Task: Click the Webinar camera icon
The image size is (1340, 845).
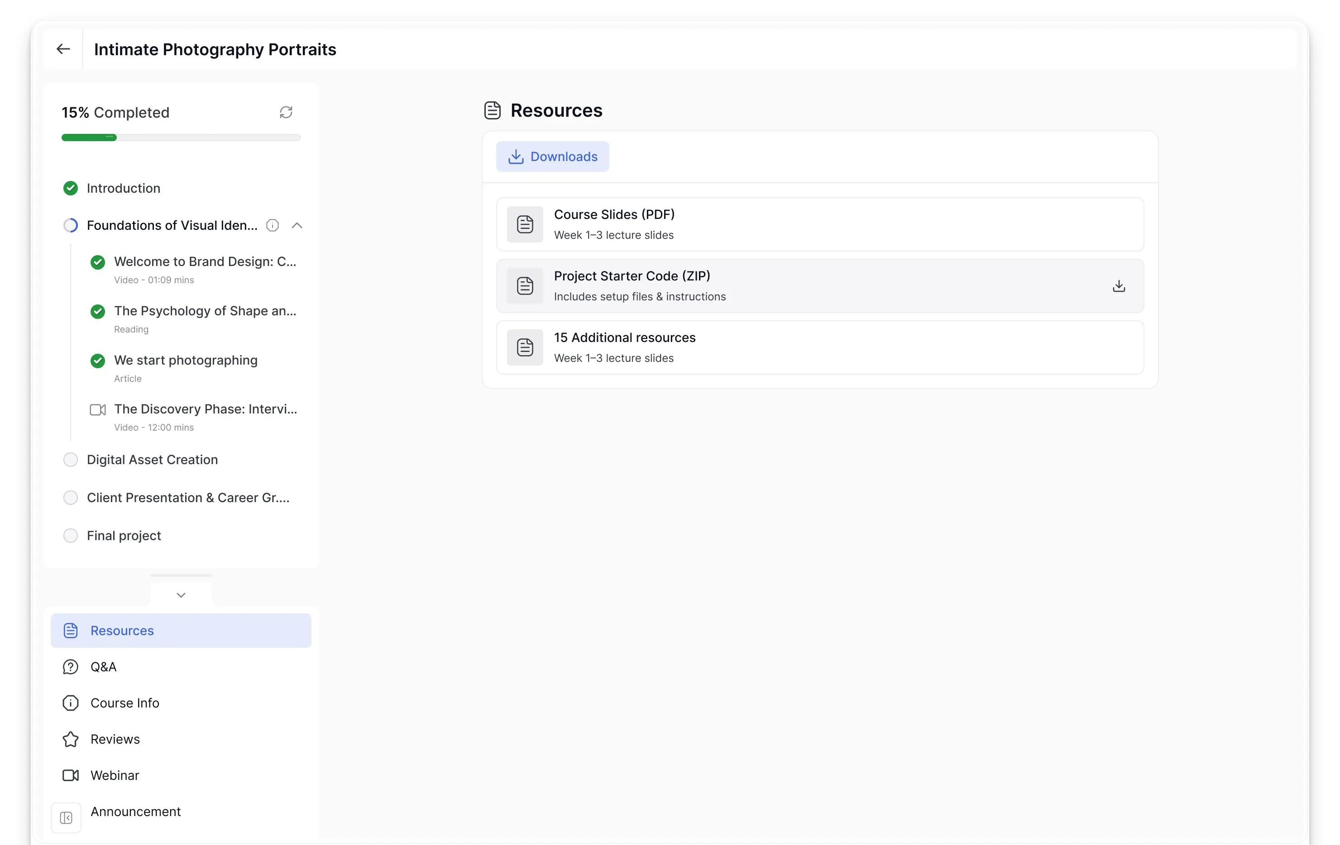Action: tap(71, 775)
